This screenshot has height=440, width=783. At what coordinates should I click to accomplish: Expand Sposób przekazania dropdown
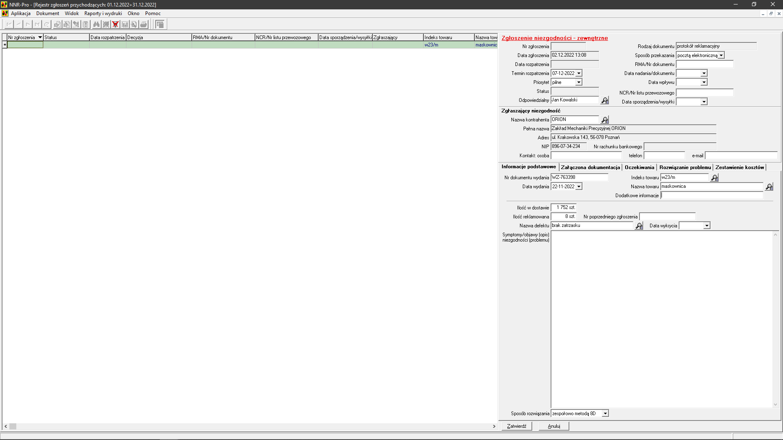click(721, 55)
